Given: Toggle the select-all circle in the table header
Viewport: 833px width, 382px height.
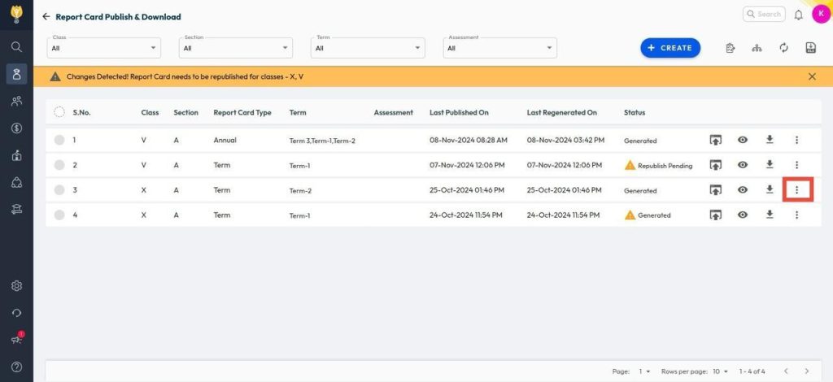Looking at the screenshot, I should [x=59, y=112].
